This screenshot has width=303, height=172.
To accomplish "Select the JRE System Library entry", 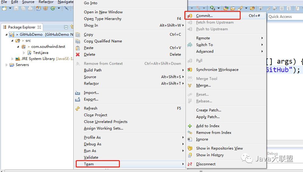I will pyautogui.click(x=44, y=59).
